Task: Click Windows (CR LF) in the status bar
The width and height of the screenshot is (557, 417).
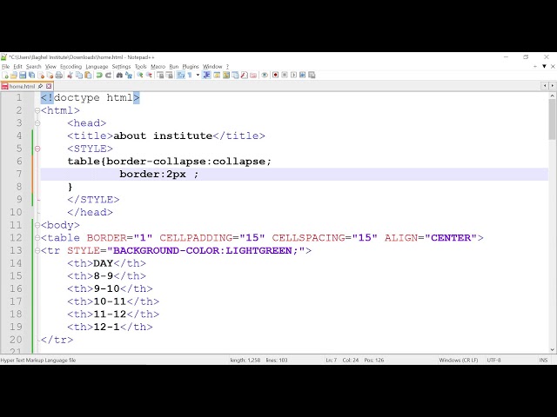Action: [459, 360]
